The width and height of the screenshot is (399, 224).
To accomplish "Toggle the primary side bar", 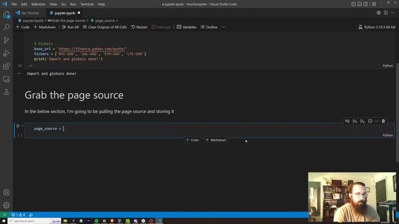I will 353,4.
